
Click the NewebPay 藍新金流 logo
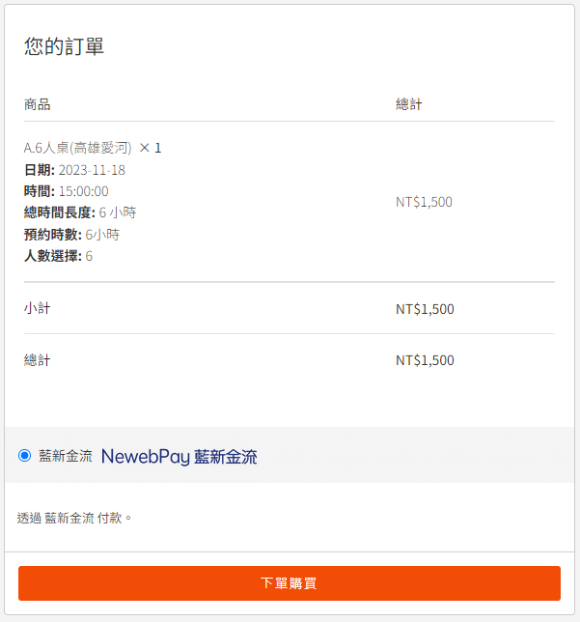pyautogui.click(x=180, y=457)
